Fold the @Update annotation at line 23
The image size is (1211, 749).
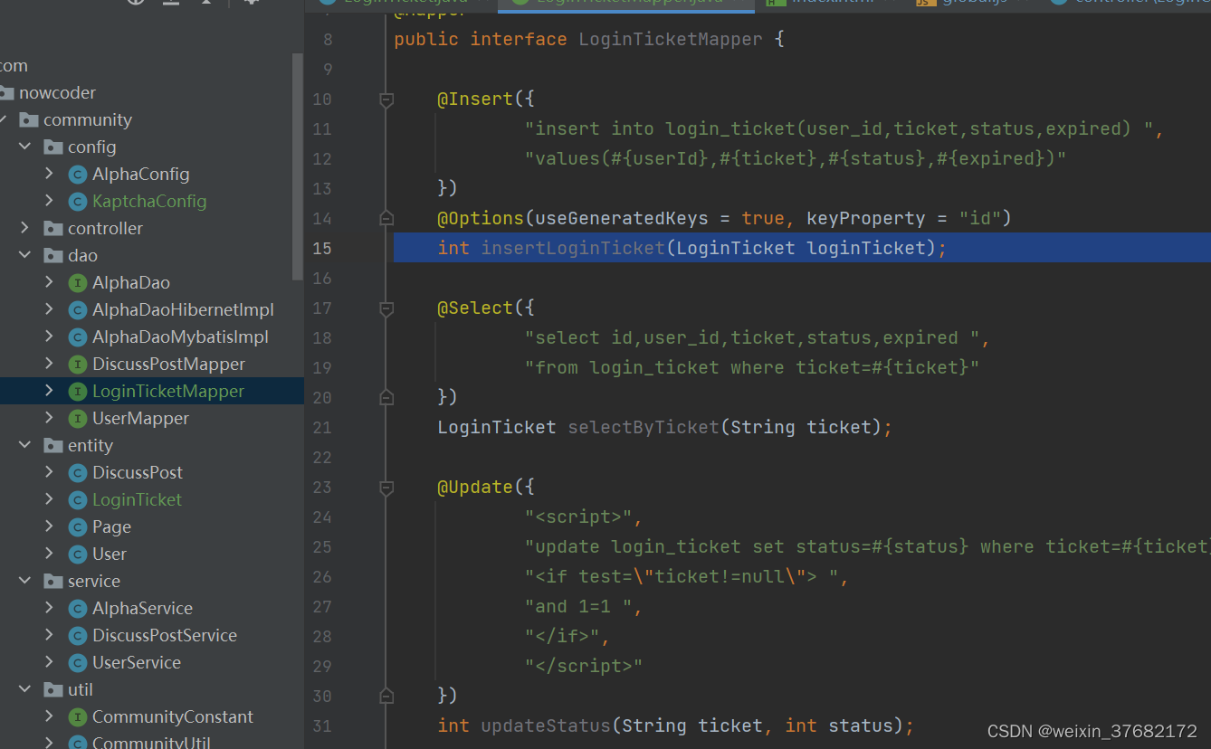[x=386, y=488]
